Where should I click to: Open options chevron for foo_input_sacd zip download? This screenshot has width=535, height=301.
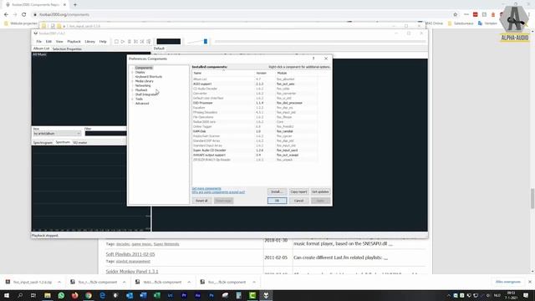coord(59,283)
